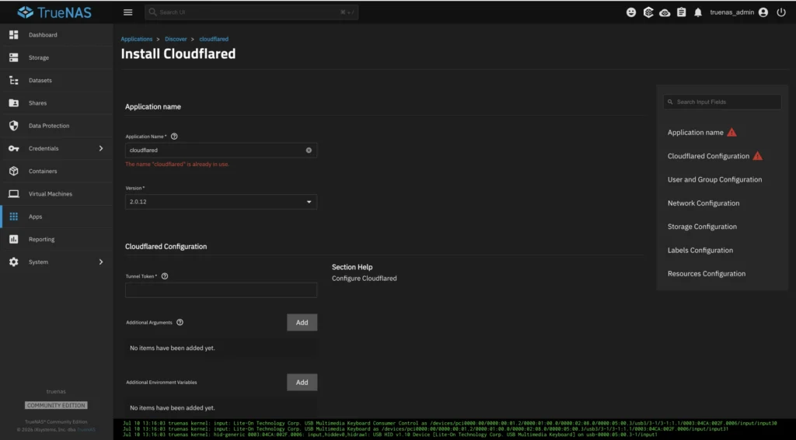Click the Dashboard sidebar icon
The height and width of the screenshot is (440, 796).
click(14, 34)
